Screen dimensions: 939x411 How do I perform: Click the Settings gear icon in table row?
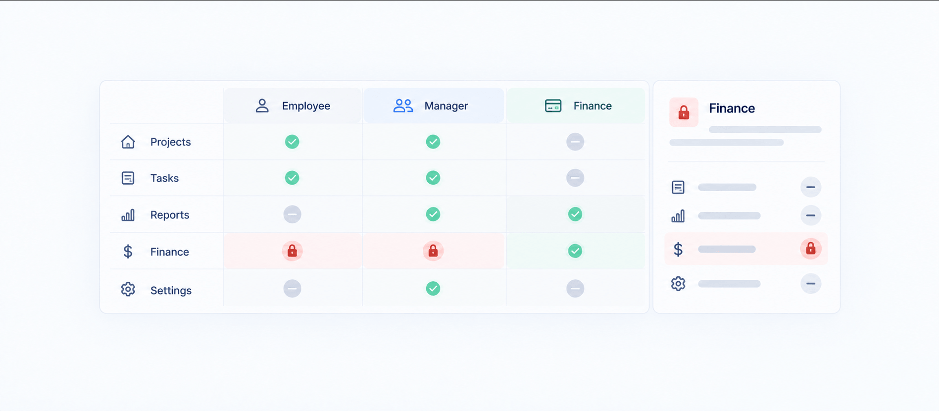pos(128,289)
